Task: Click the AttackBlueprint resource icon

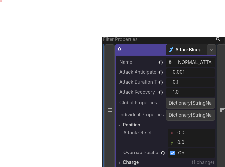Action: pyautogui.click(x=171, y=50)
